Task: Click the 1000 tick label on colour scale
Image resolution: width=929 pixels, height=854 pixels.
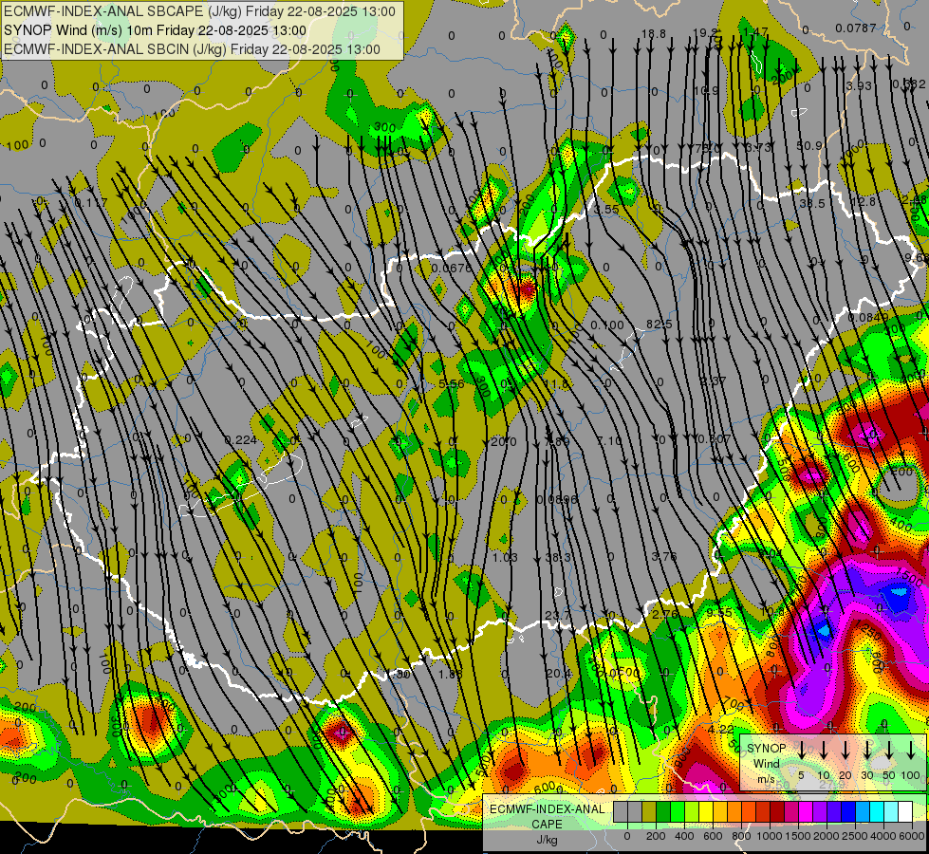Action: click(x=770, y=836)
